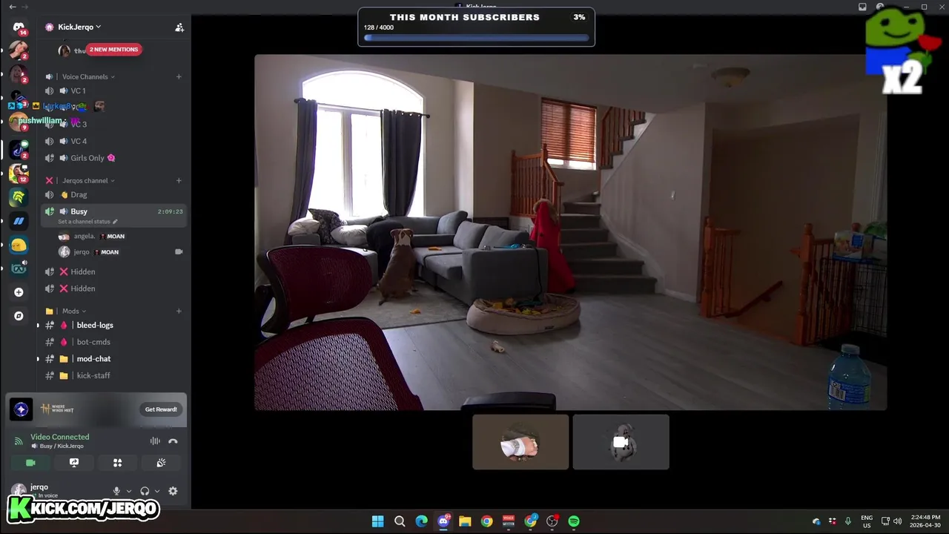Open the soundboard icon

(161, 463)
